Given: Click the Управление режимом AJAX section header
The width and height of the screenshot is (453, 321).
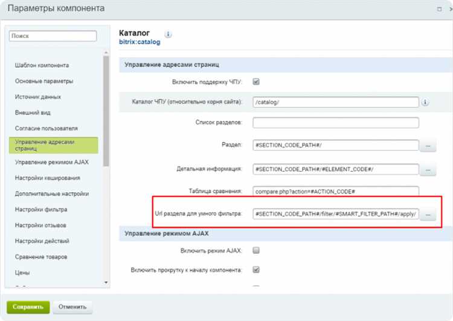Looking at the screenshot, I should click(x=286, y=234).
